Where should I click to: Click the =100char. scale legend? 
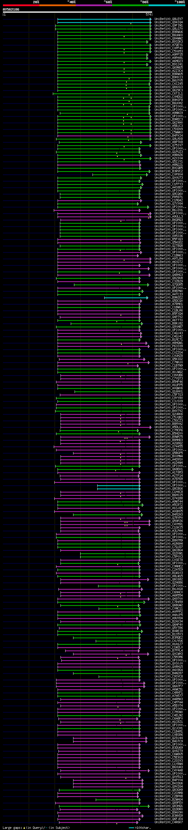(x=140, y=827)
